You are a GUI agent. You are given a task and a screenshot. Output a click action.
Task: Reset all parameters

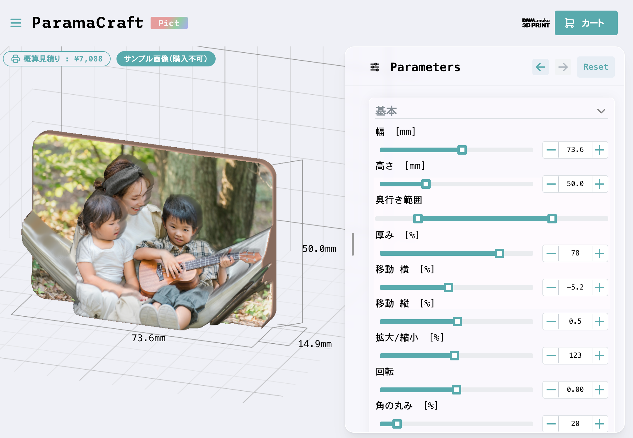pos(595,67)
